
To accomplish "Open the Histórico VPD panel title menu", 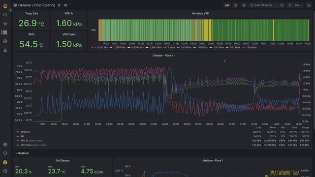I will (x=200, y=13).
